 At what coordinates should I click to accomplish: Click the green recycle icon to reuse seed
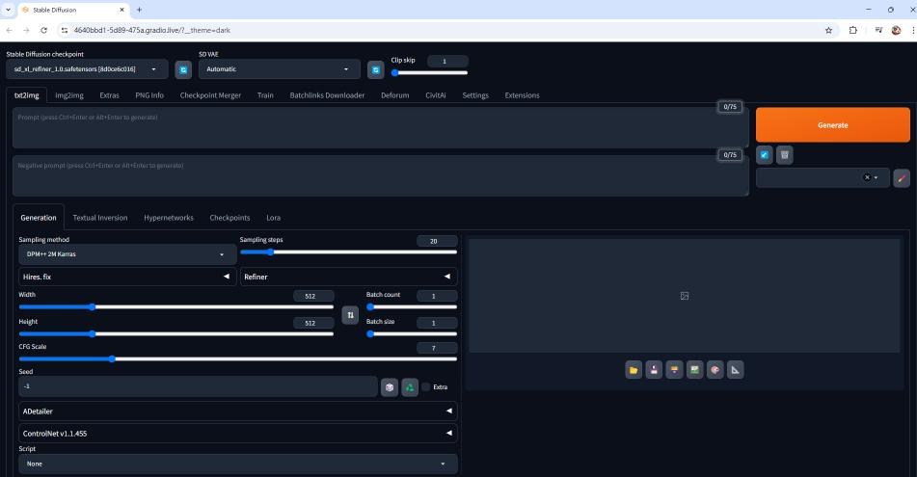pos(410,386)
